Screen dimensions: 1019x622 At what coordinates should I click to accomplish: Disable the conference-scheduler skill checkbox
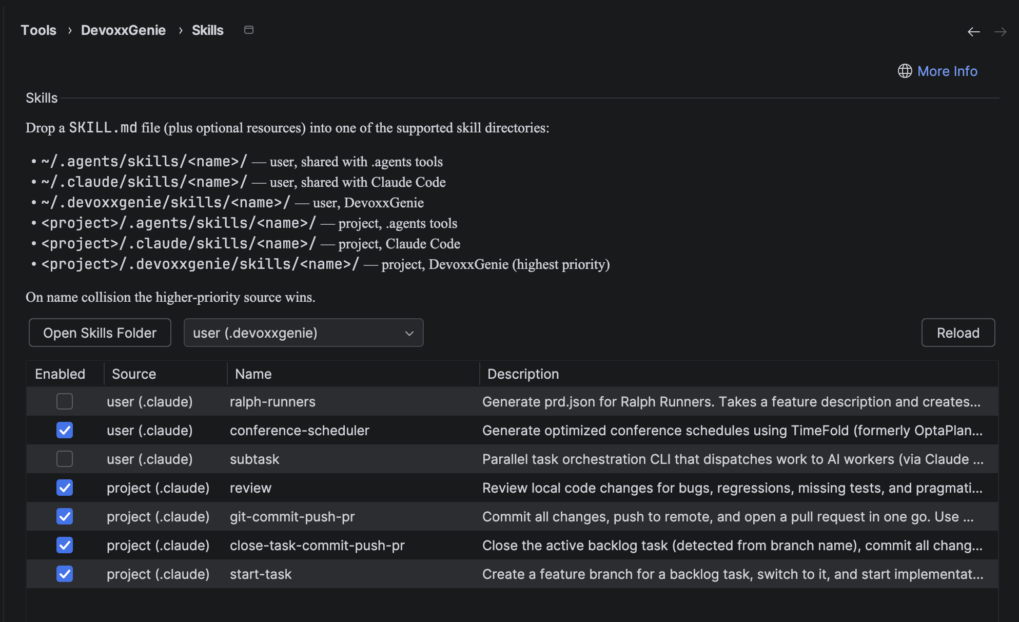pos(65,430)
